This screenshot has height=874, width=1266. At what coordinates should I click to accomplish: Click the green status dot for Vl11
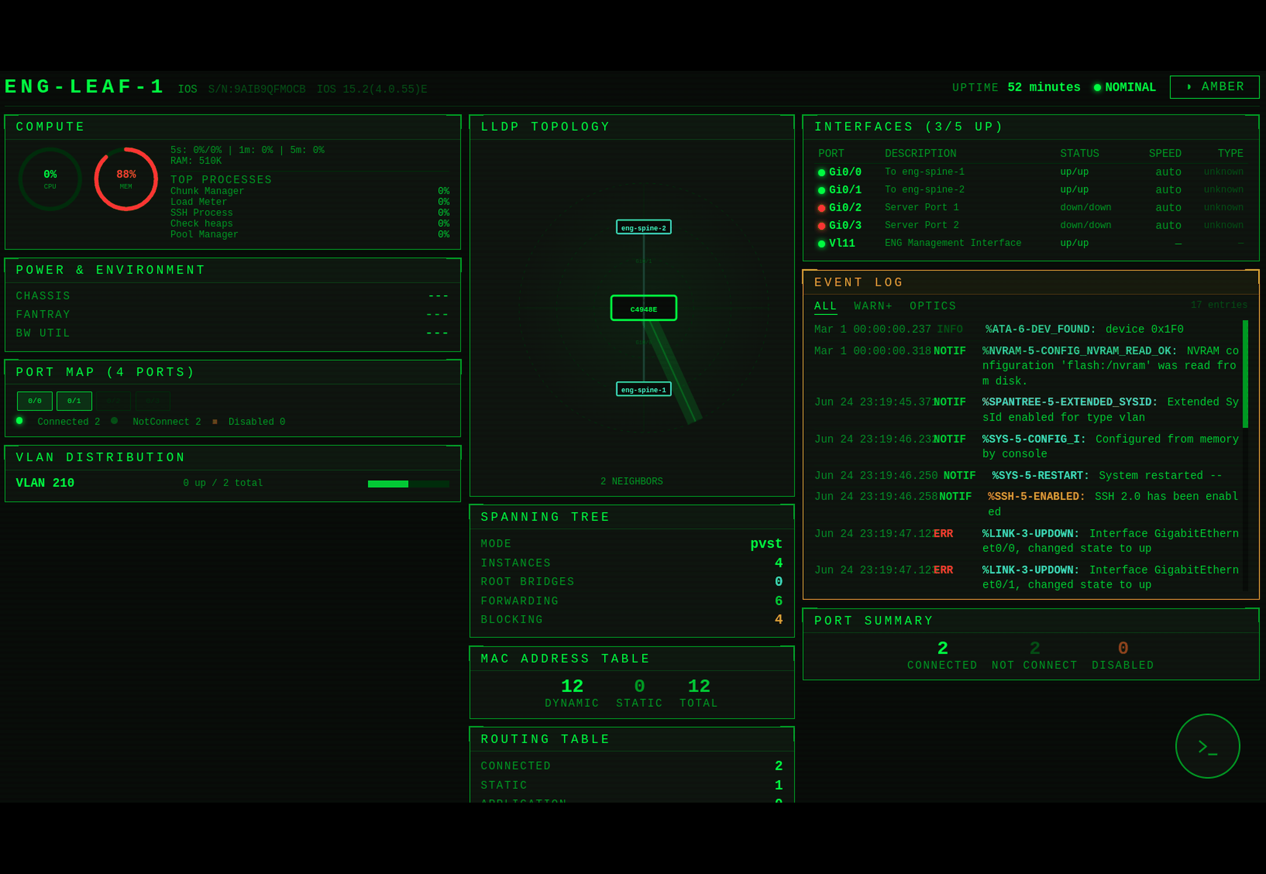[822, 244]
